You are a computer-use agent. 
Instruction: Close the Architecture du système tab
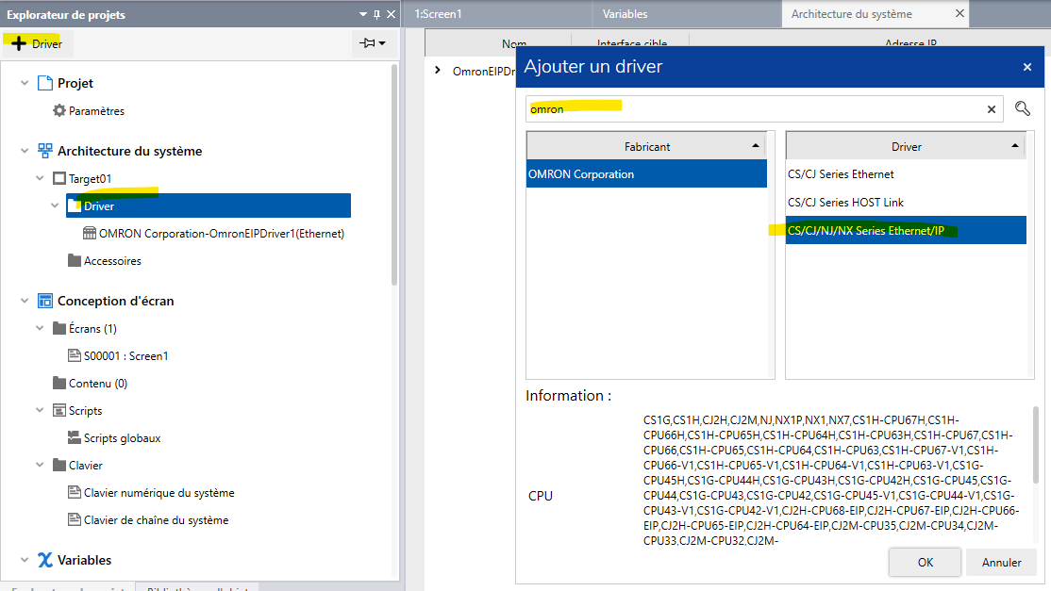click(x=959, y=13)
